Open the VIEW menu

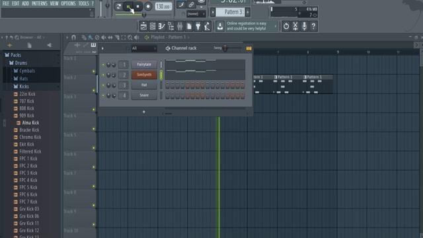54,3
